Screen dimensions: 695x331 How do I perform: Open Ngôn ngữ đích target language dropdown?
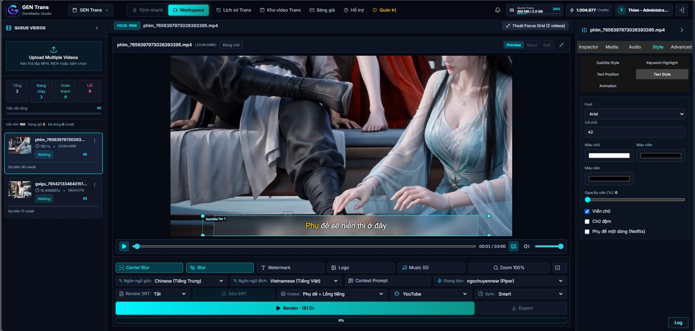point(286,281)
